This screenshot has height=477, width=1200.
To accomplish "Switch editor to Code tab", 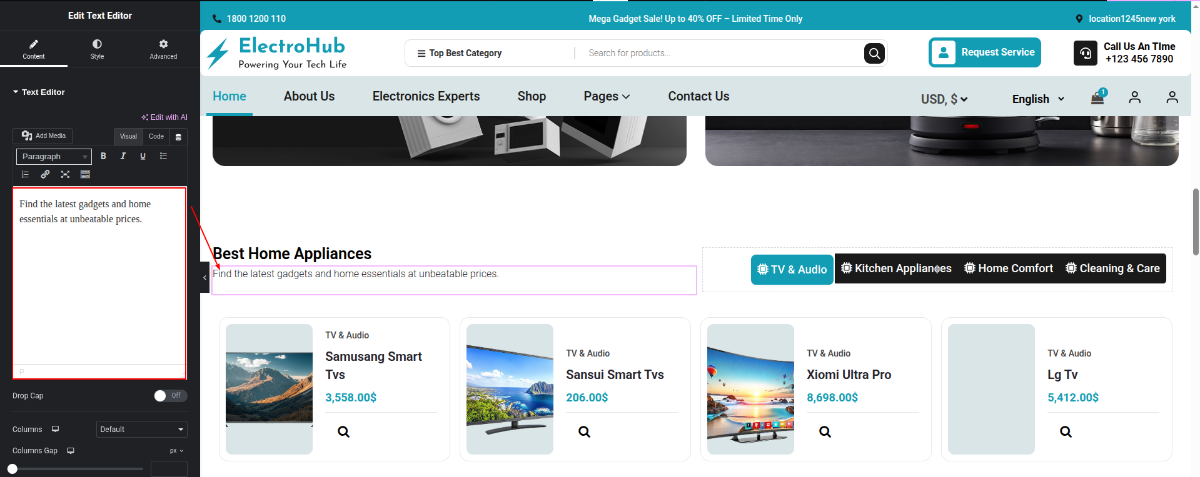I will pos(156,137).
